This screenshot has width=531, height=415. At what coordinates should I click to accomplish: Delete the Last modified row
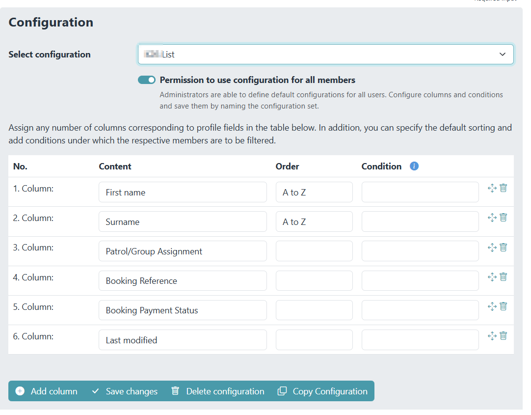click(x=503, y=336)
